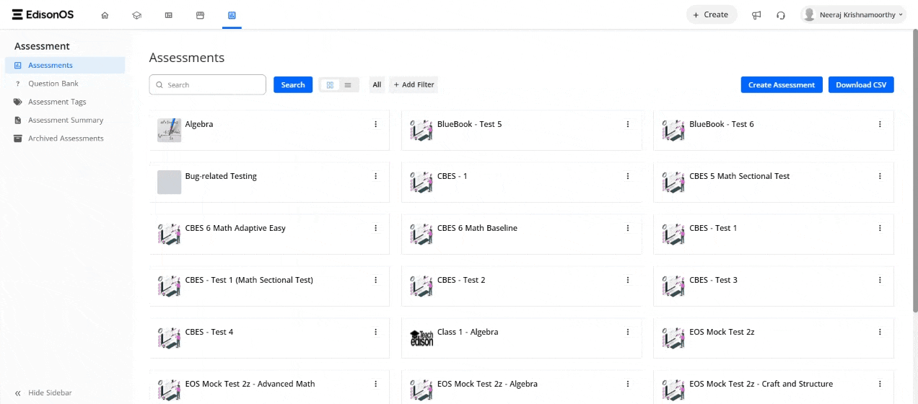Open the Neeraj Krishnamoorthy account dropdown
The height and width of the screenshot is (404, 918).
point(853,14)
